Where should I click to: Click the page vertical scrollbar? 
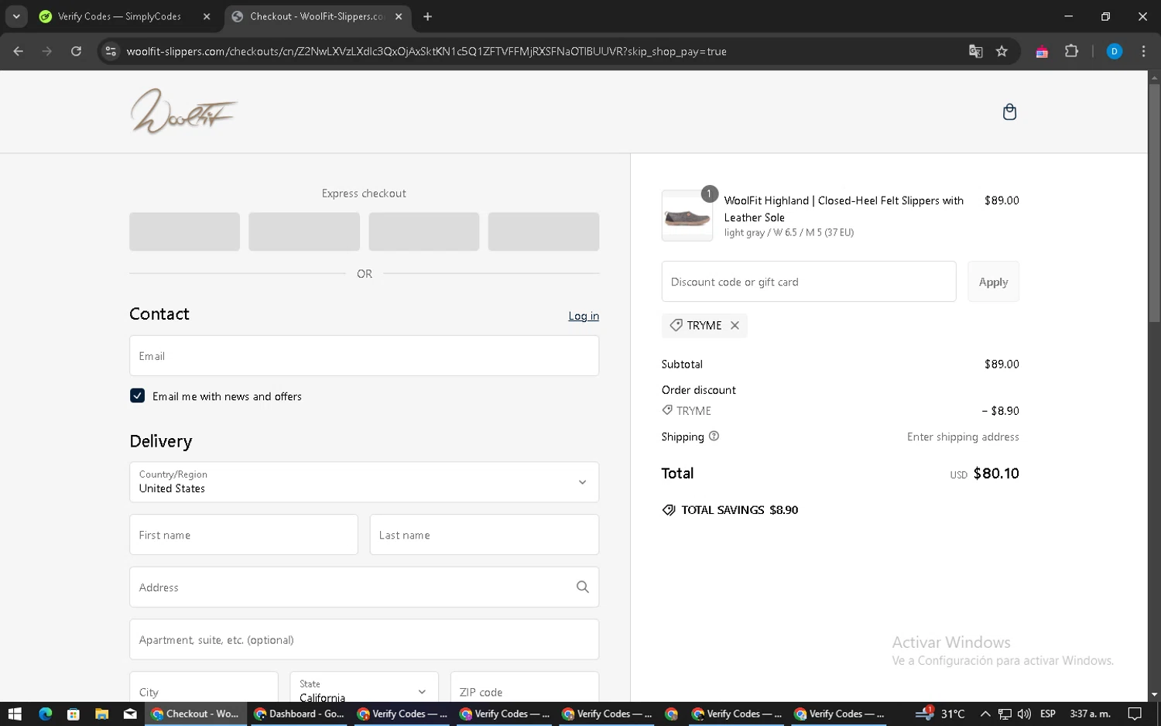[1154, 201]
